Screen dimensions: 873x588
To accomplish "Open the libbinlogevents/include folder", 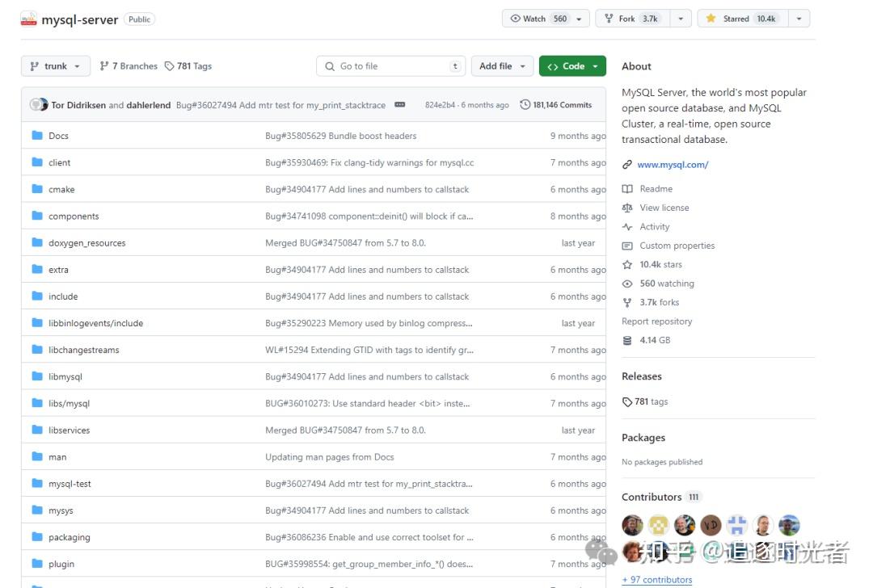I will point(95,323).
